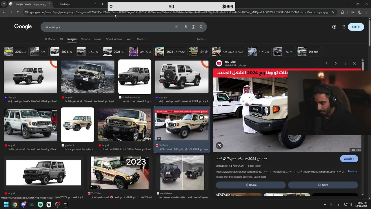This screenshot has height=209, width=371.
Task: Open Google quick settings gear
Action: point(334,27)
